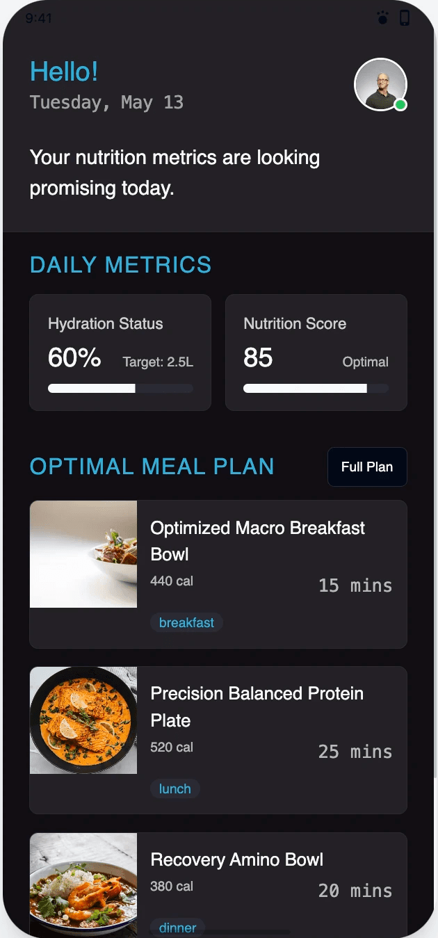Click the green online status dot
Viewport: 438px width, 938px height.
[x=400, y=105]
